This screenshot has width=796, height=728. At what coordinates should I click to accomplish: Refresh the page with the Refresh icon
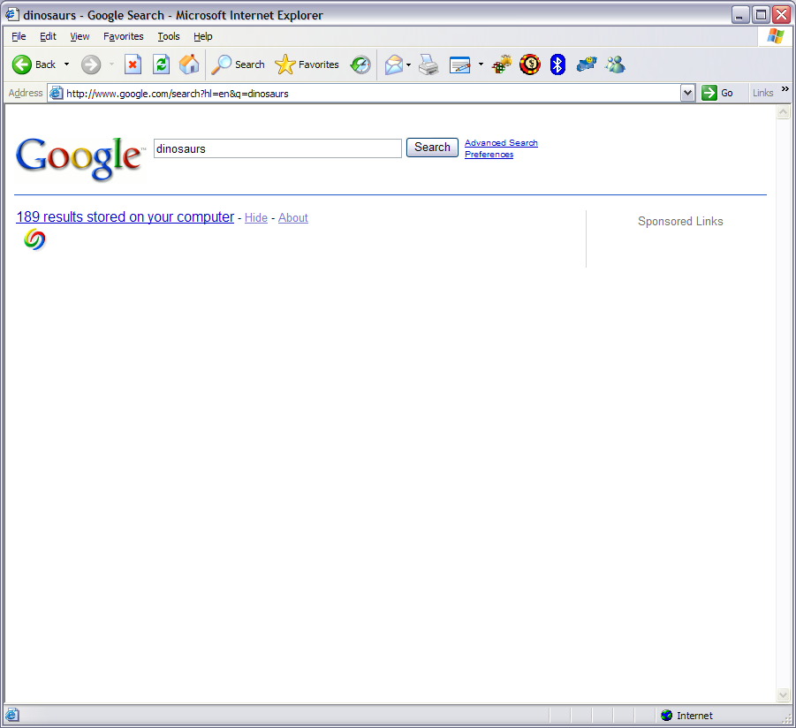[161, 64]
